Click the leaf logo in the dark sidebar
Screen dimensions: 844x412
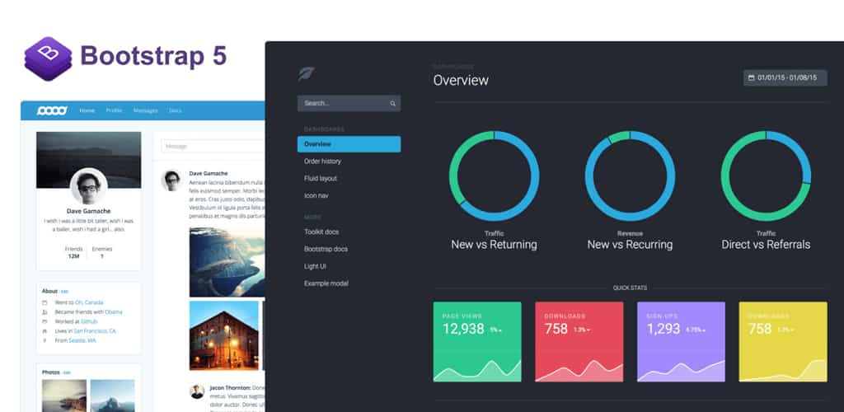[307, 73]
